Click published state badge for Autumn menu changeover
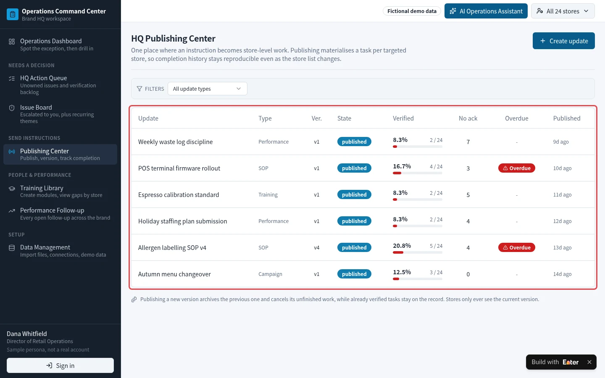This screenshot has width=605, height=378. tap(354, 274)
